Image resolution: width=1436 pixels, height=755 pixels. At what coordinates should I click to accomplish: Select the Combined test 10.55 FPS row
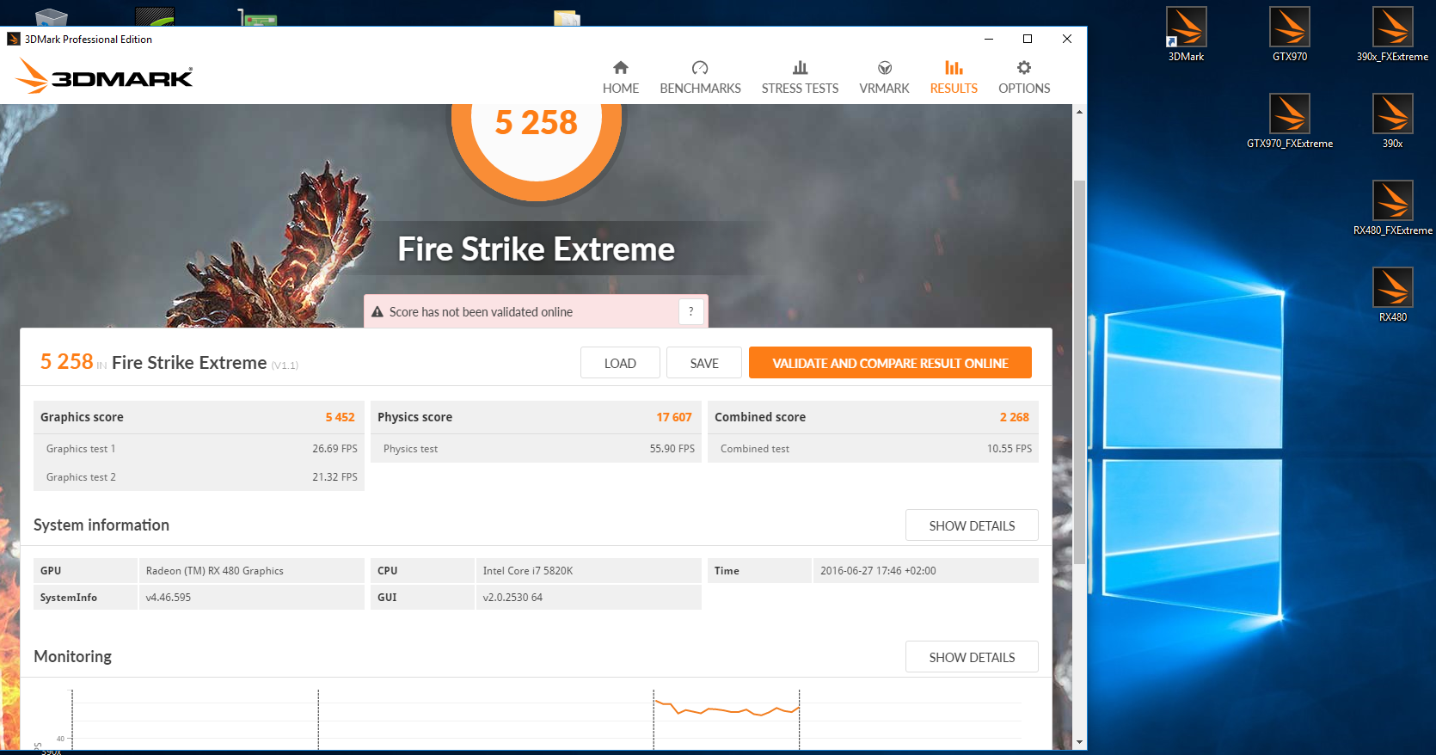tap(873, 448)
